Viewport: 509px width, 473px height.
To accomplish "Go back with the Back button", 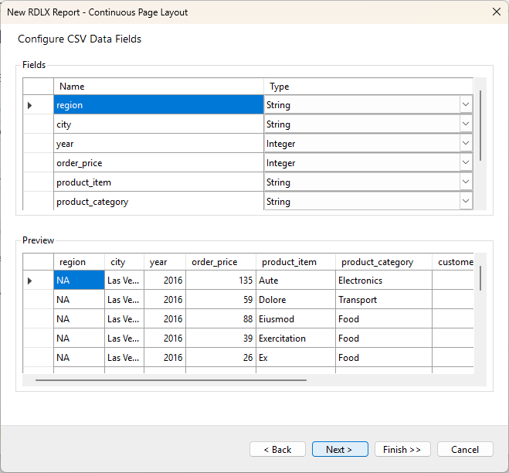I will (x=277, y=449).
